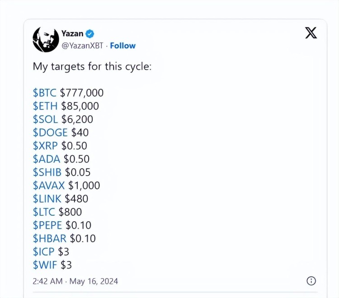Open the $HBAR cashtag
The width and height of the screenshot is (339, 298).
(50, 238)
